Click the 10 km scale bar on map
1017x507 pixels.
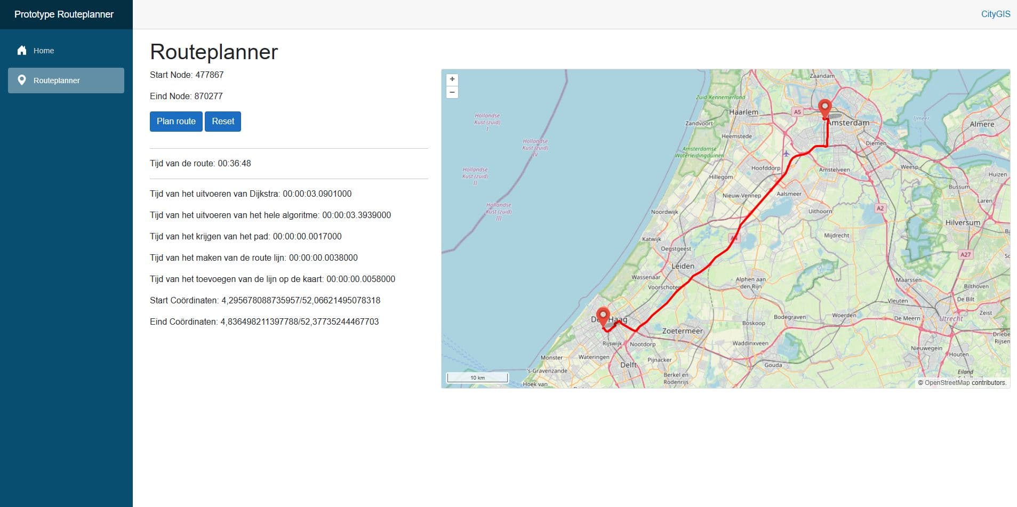pos(477,377)
